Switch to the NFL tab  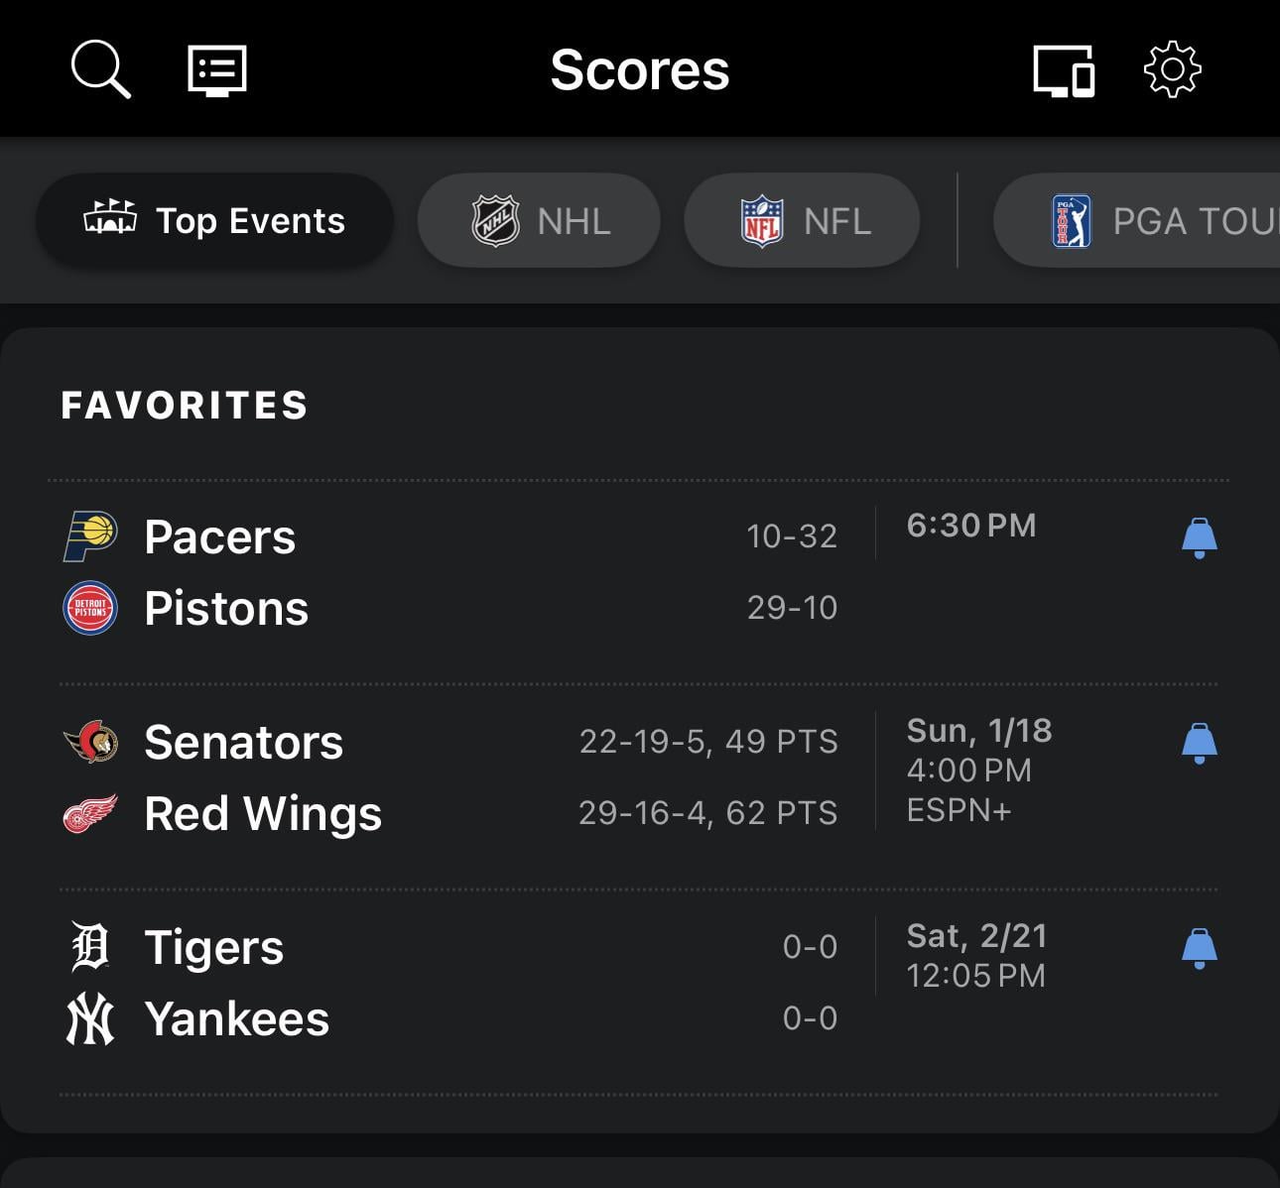click(803, 220)
